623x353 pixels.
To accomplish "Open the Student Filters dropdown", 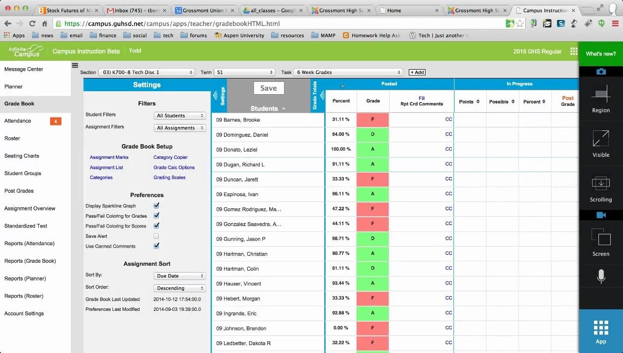I will (180, 116).
